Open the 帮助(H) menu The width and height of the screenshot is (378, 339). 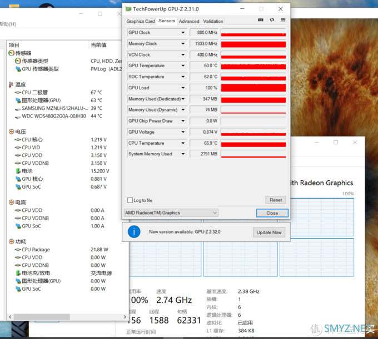click(8, 24)
